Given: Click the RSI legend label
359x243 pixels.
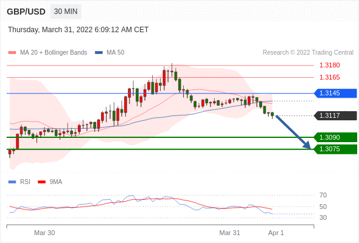Looking at the screenshot, I should pyautogui.click(x=25, y=182).
